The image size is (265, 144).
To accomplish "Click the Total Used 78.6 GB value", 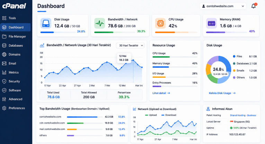I will click(x=53, y=97).
